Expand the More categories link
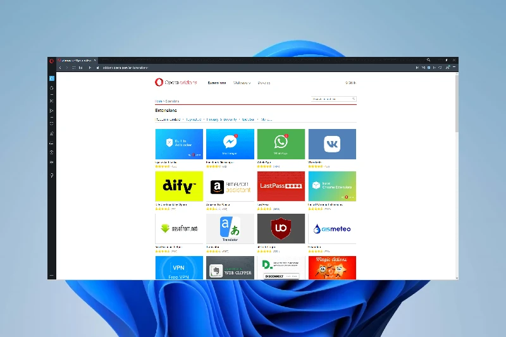The image size is (506, 337). pos(266,119)
